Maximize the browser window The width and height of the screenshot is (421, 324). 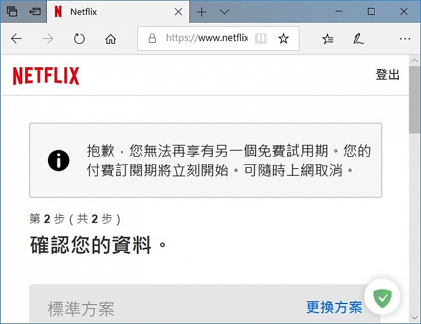coord(371,12)
